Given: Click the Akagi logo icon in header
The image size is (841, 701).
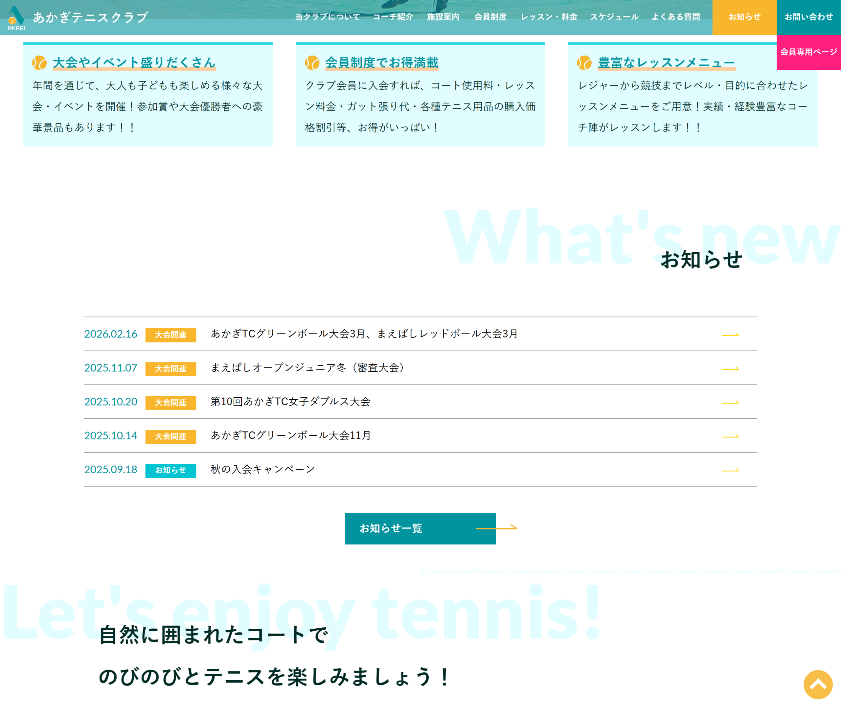Looking at the screenshot, I should 16,18.
